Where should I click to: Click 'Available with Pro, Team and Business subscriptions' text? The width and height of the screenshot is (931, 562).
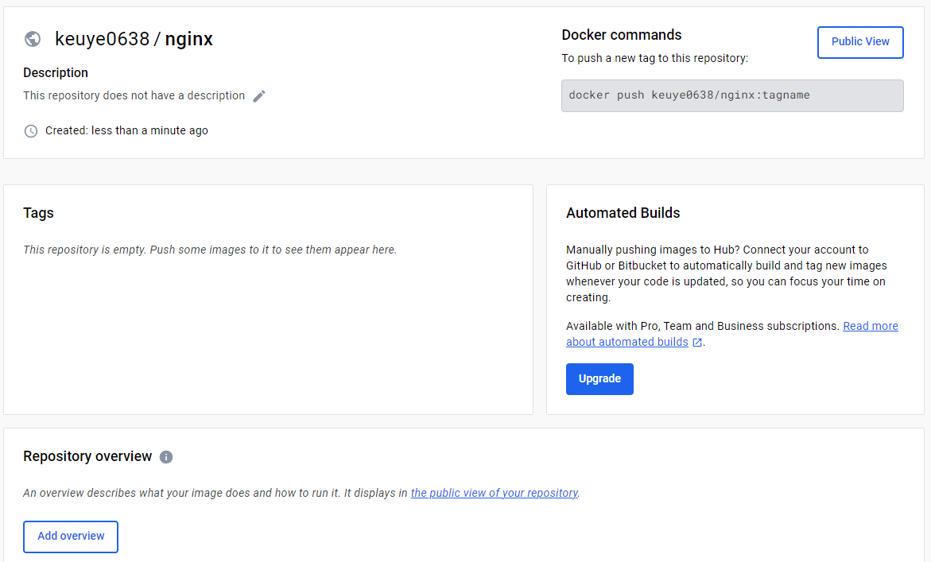(703, 326)
